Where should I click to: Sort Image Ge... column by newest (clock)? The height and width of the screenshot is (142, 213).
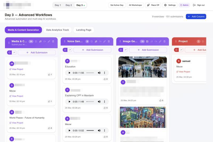tap(121, 50)
